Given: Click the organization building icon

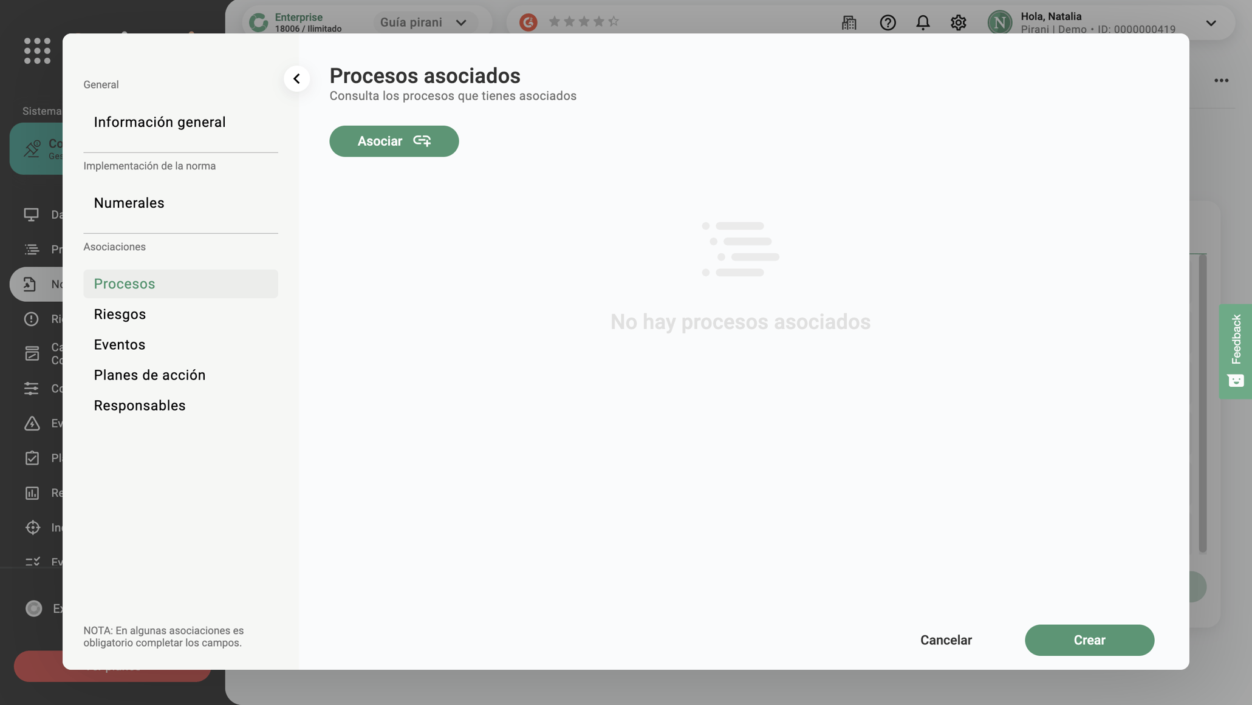Looking at the screenshot, I should click(x=849, y=22).
